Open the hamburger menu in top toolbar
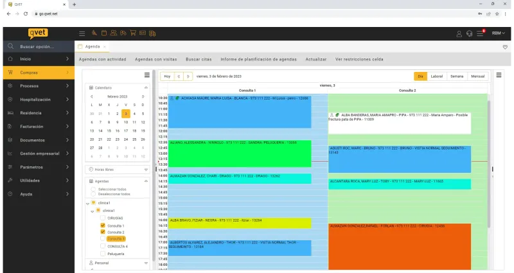514x273 pixels. pyautogui.click(x=82, y=33)
